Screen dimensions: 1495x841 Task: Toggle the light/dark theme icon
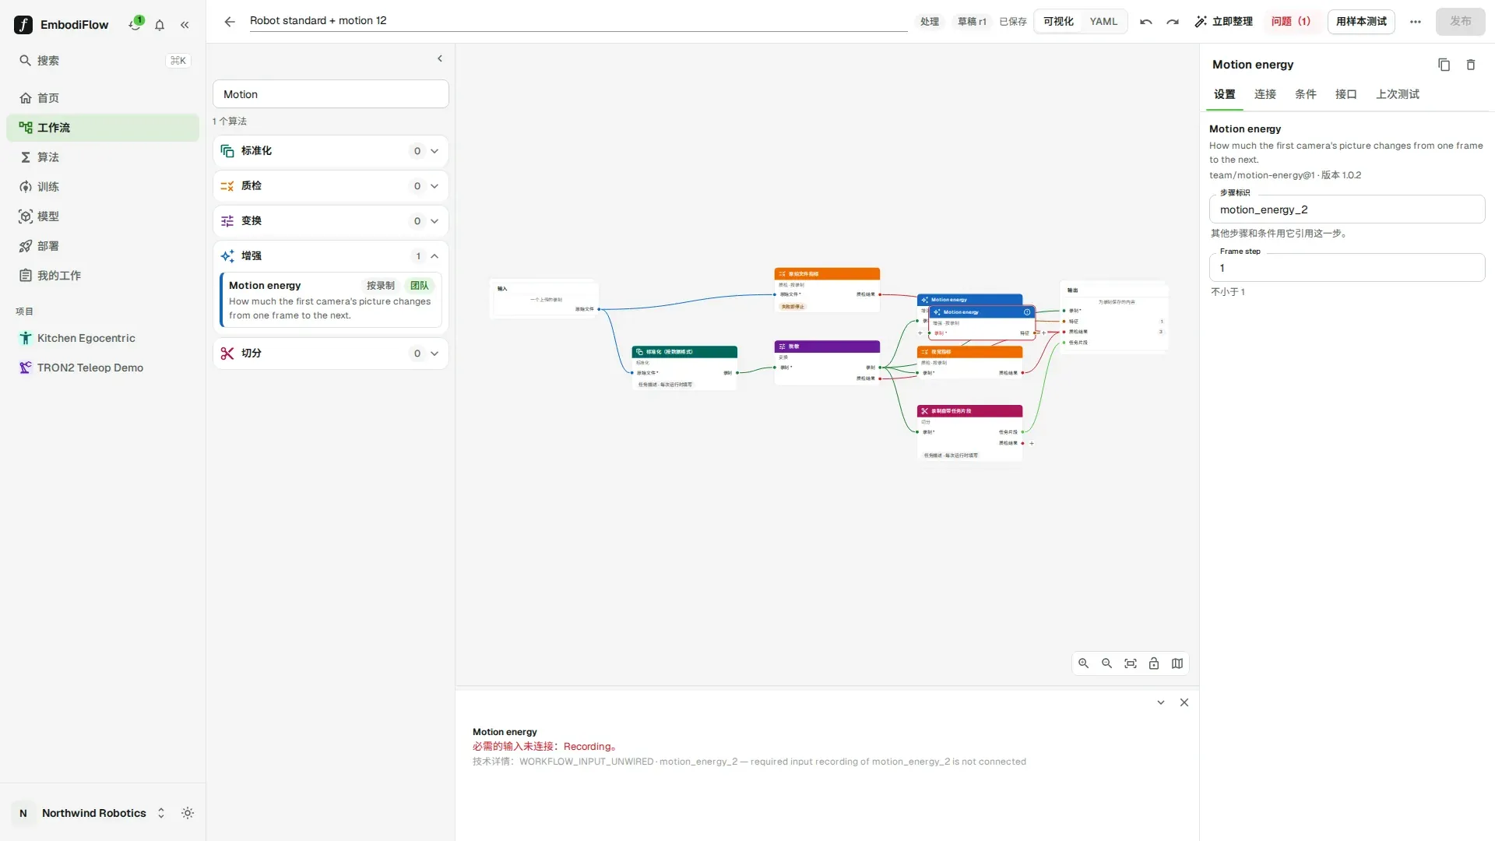pyautogui.click(x=188, y=813)
